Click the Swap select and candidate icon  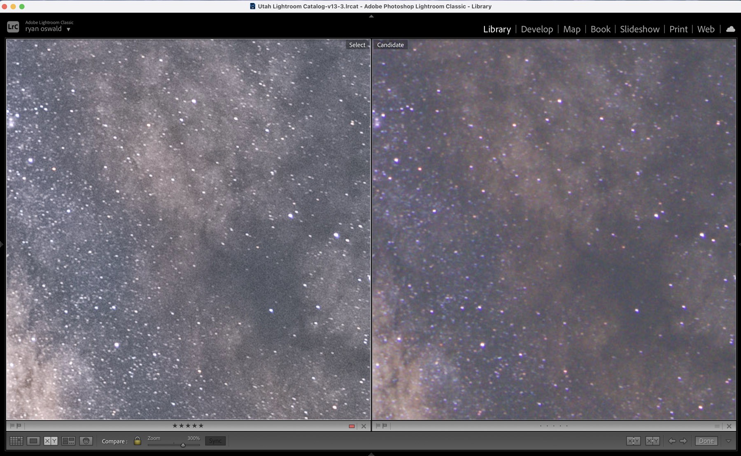[633, 441]
